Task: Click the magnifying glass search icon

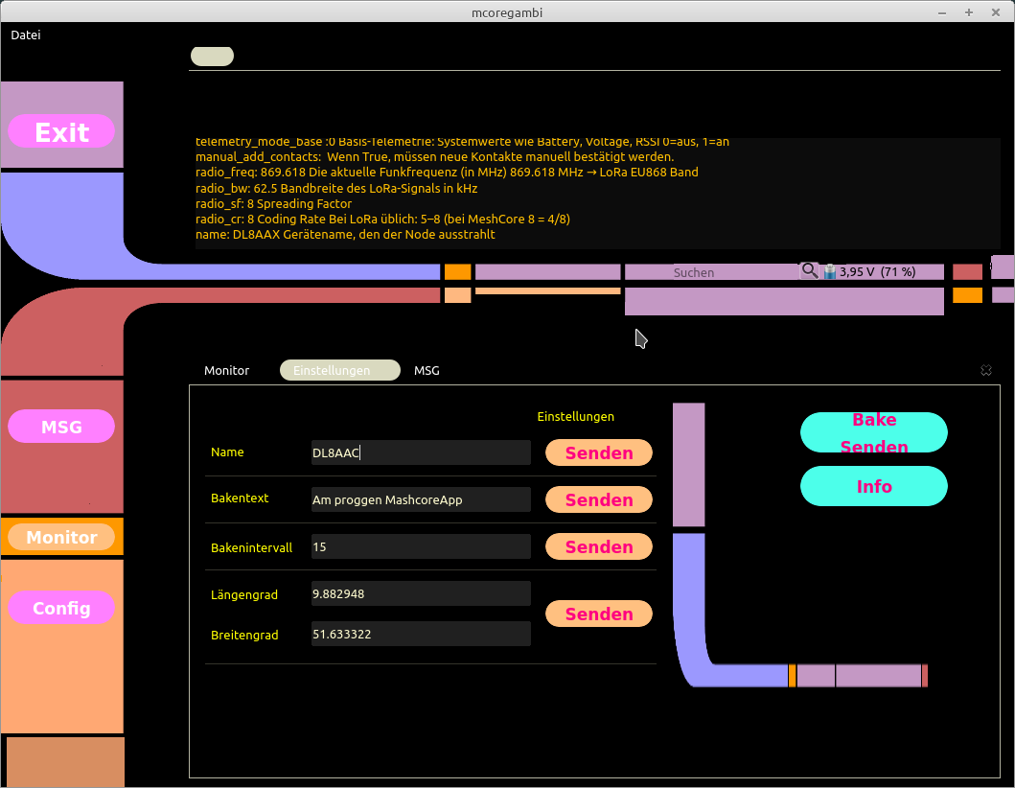Action: pyautogui.click(x=810, y=271)
